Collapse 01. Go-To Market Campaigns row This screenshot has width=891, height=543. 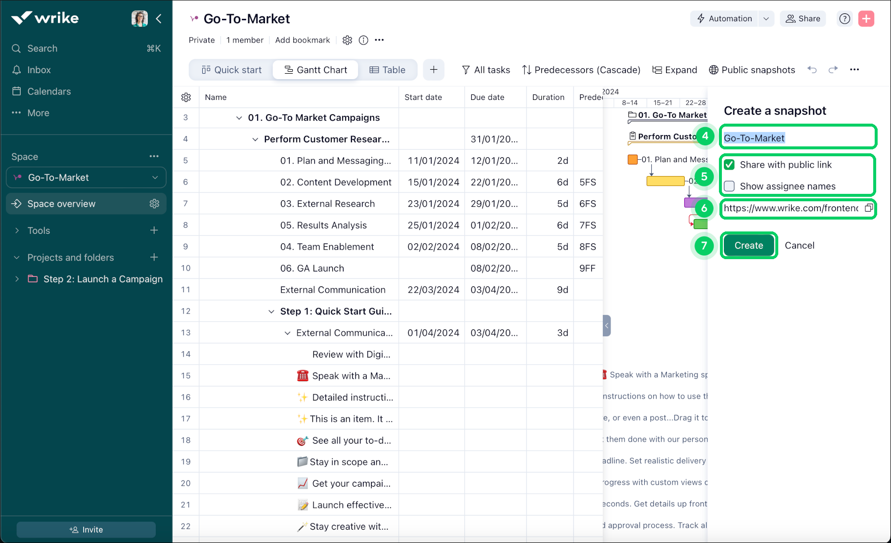[239, 118]
